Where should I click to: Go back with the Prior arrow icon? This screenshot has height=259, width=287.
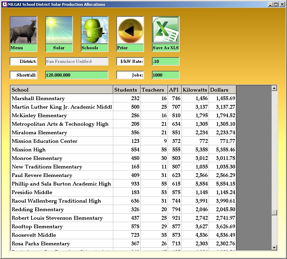(130, 30)
